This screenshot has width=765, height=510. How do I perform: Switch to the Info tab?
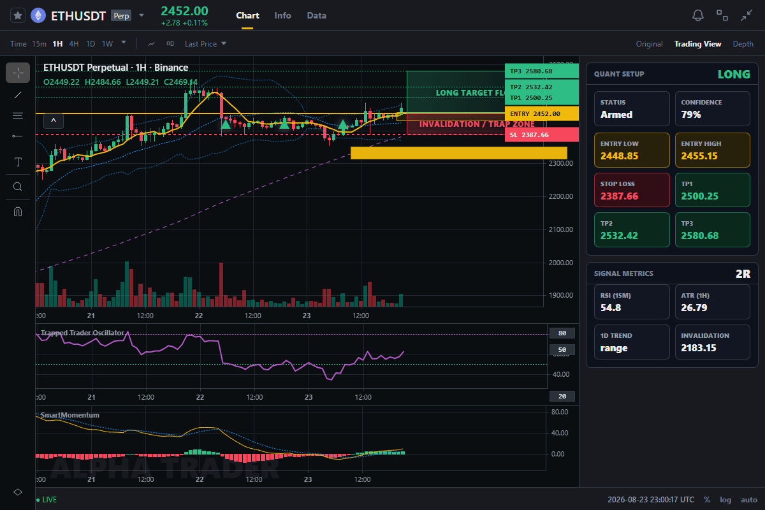click(x=282, y=15)
